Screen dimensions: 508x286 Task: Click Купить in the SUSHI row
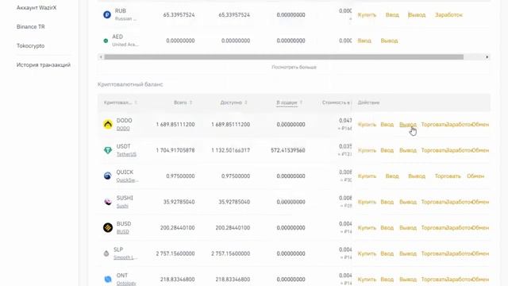(367, 202)
